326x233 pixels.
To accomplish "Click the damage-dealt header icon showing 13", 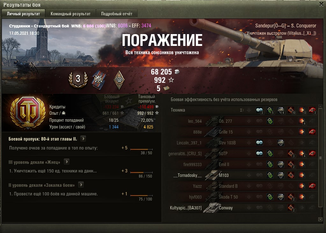I will (302, 110).
